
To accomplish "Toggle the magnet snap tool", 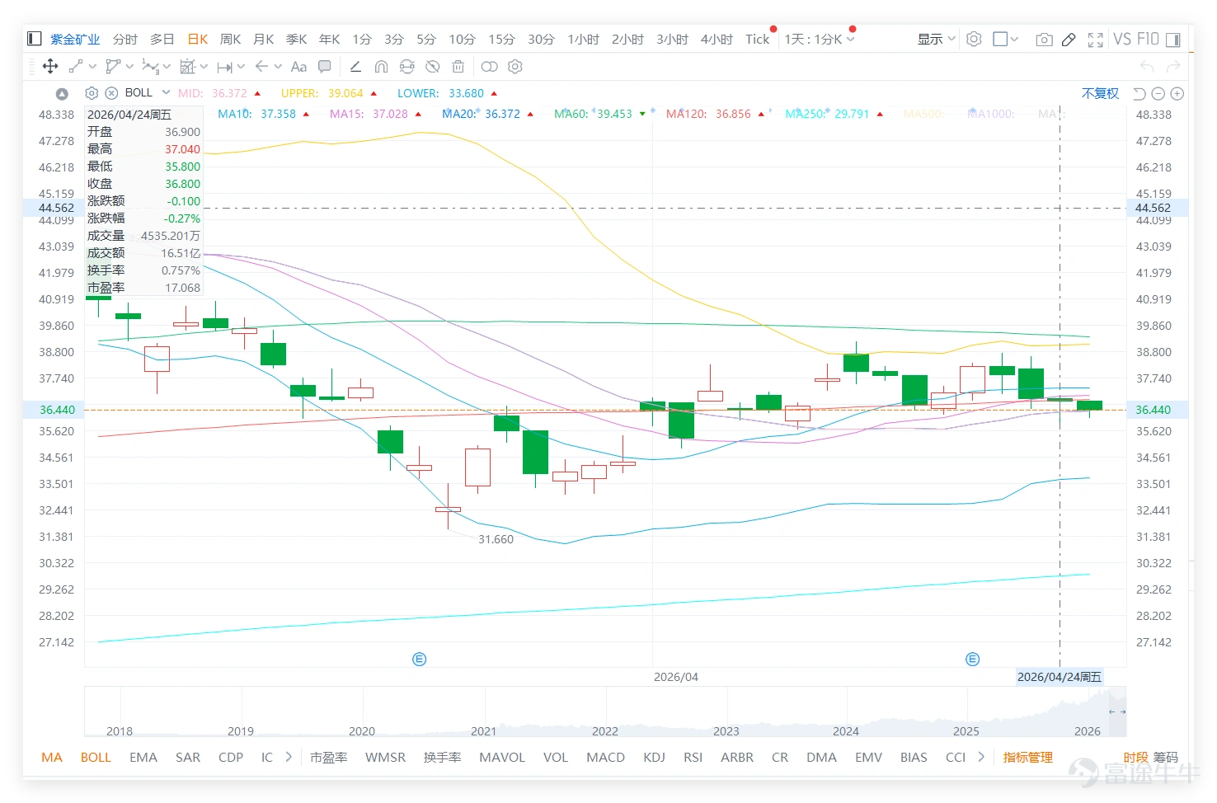I will pos(381,67).
